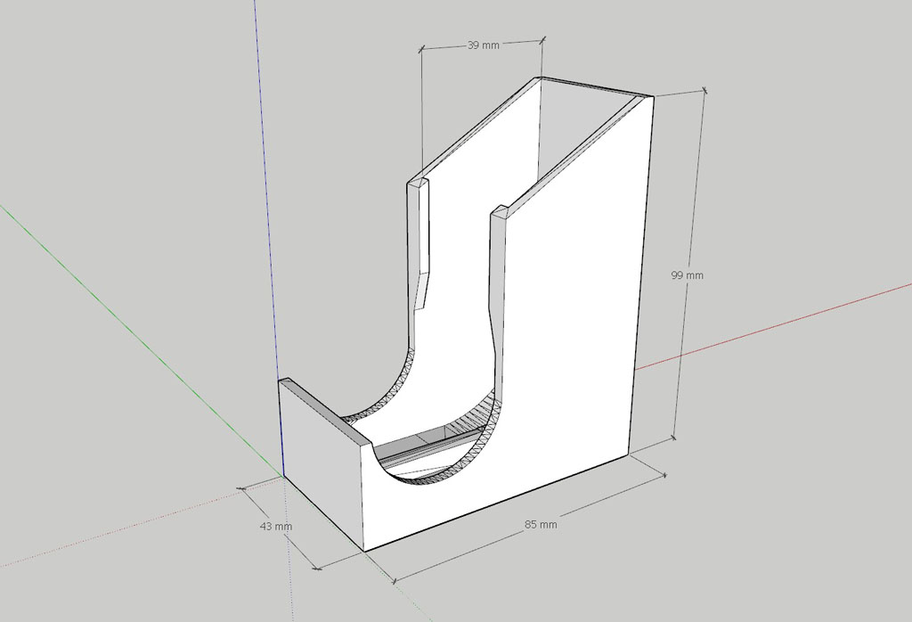Screen dimensions: 912x622
Task: Click the tall vertical back edge of model
Action: coord(644,267)
